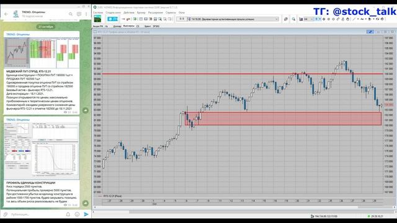
Task: Open channel discussion comments icon in Telegram header
Action: [79, 14]
